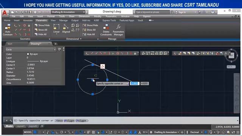Click the Undo arrow in quick access toolbar
Viewport: 242px width, 136px height.
40,12
